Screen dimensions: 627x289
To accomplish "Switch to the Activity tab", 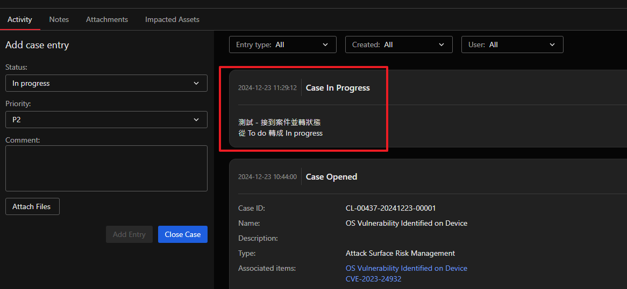I will 20,19.
